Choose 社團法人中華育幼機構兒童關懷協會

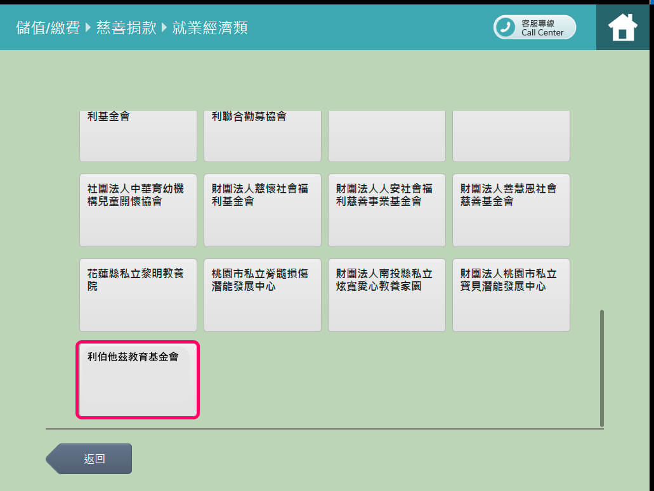pos(138,210)
